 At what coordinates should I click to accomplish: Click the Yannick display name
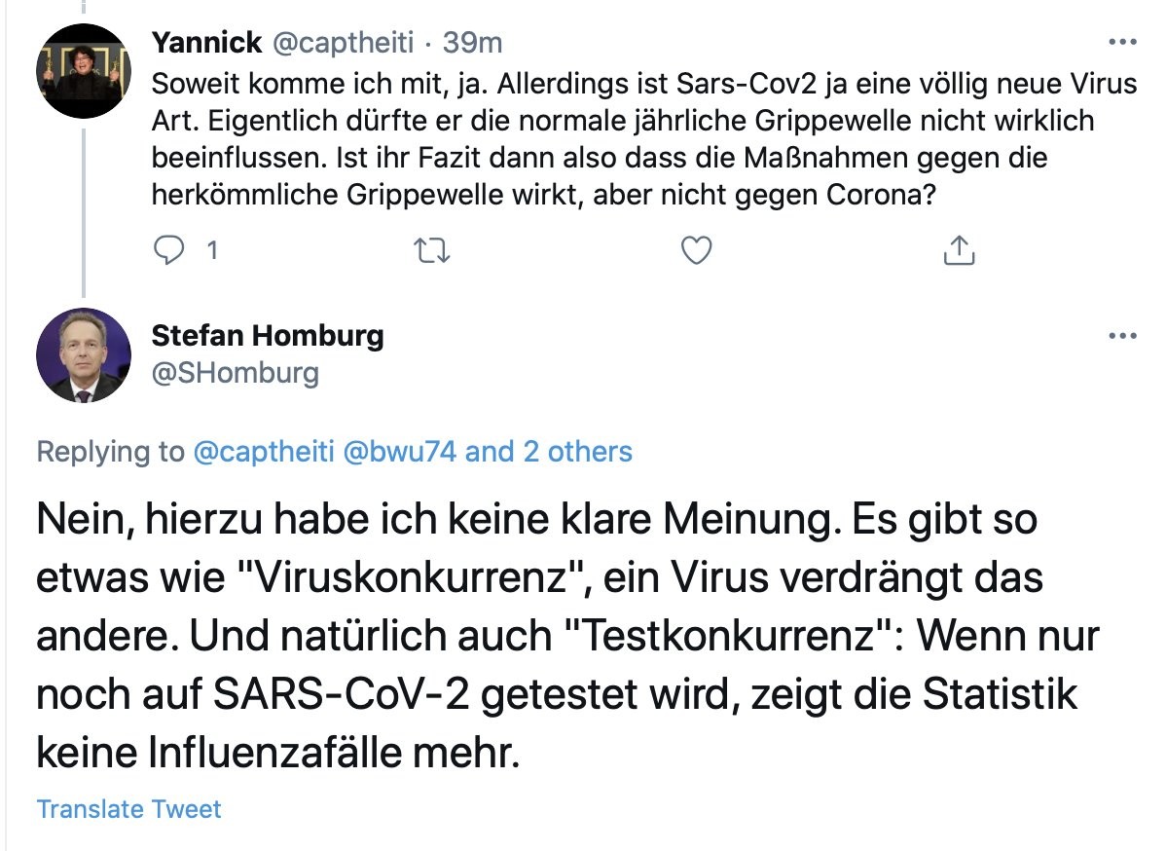[x=206, y=42]
